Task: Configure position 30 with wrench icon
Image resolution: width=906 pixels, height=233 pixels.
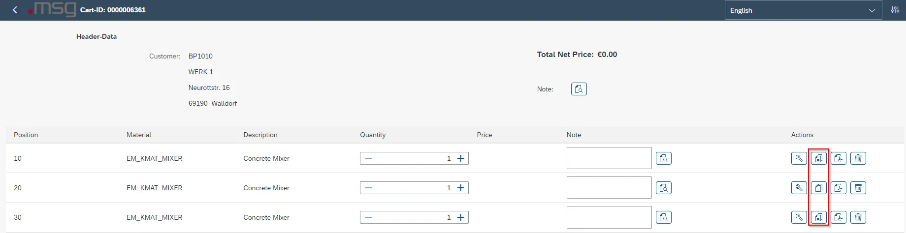Action: (x=799, y=217)
